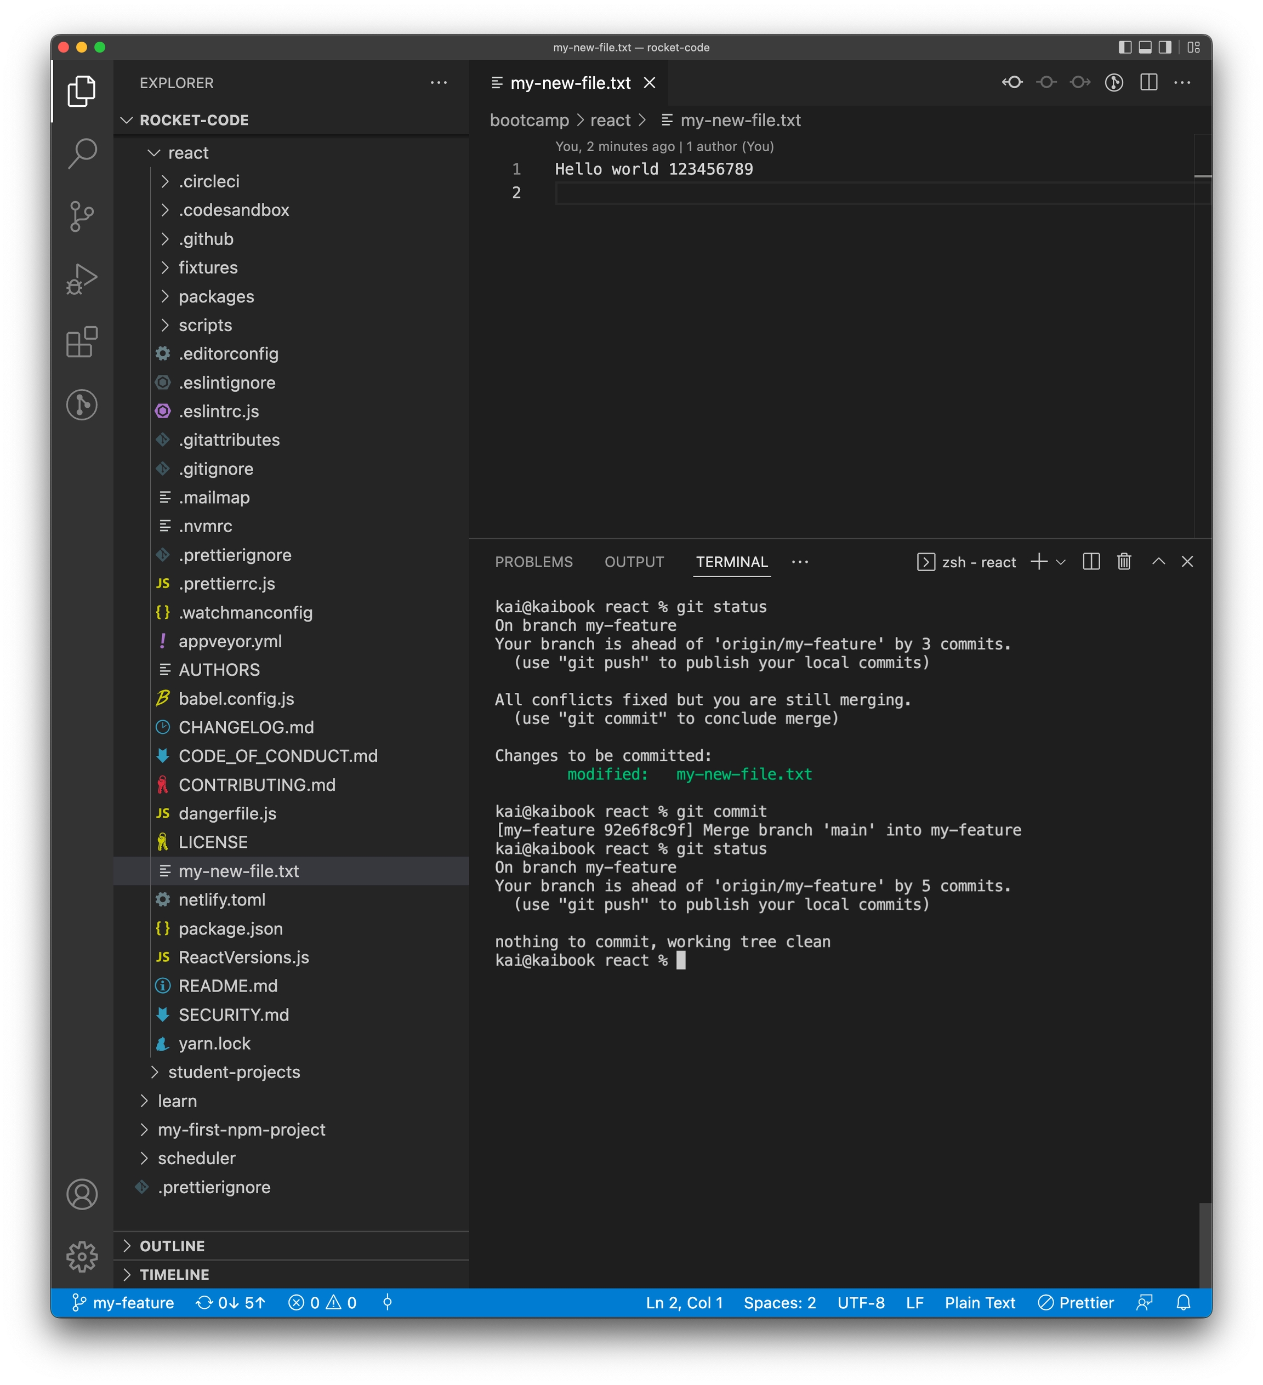
Task: Select the my-new-file.txt editor tab
Action: (x=570, y=83)
